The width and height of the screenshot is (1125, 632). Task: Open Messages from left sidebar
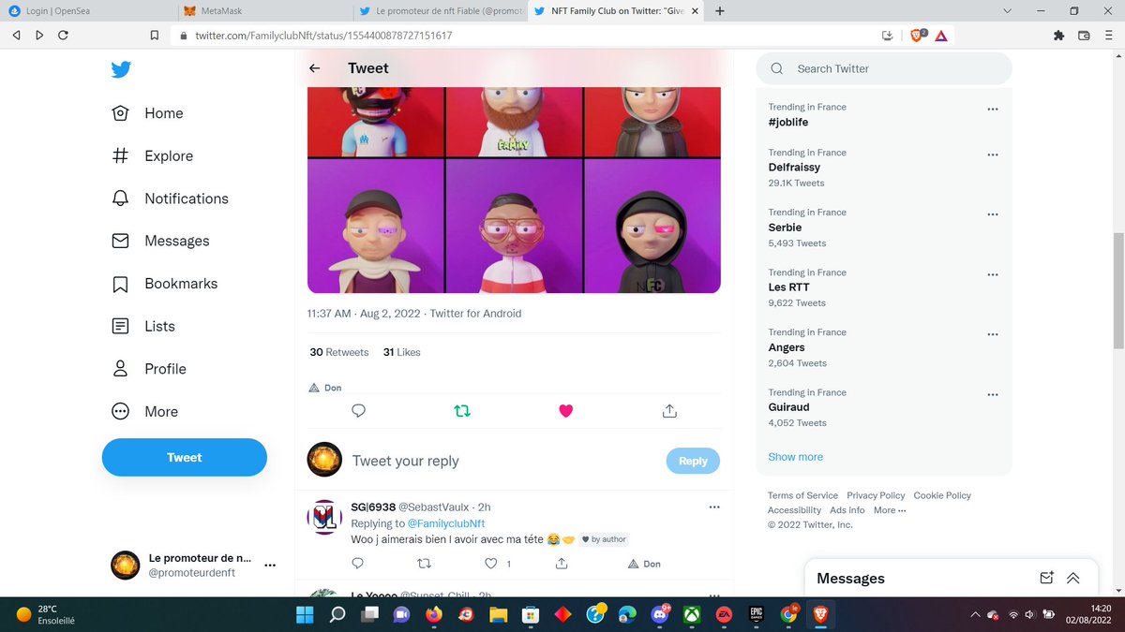tap(160, 241)
